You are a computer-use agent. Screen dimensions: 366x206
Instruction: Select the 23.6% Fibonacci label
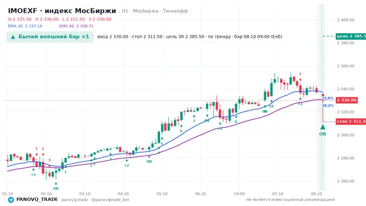(x=328, y=98)
